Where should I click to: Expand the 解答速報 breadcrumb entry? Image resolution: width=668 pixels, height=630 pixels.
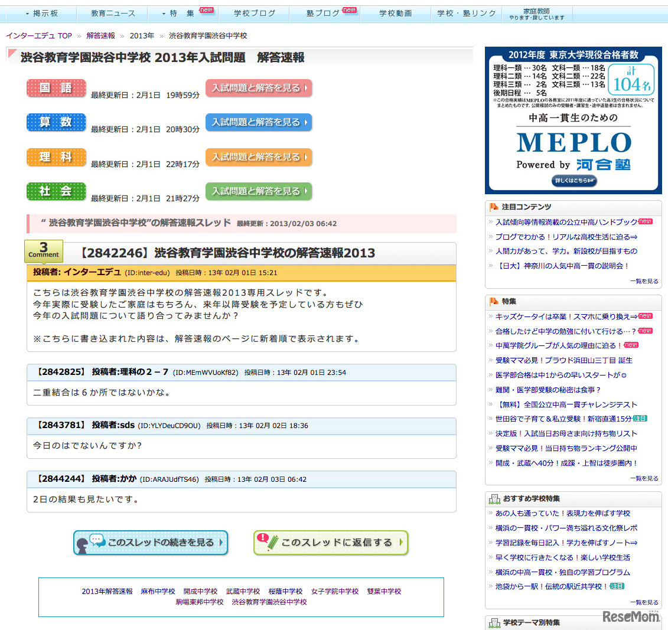coord(100,35)
